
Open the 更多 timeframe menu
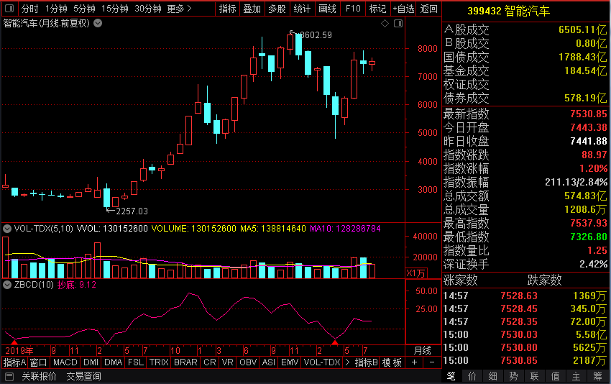point(179,9)
